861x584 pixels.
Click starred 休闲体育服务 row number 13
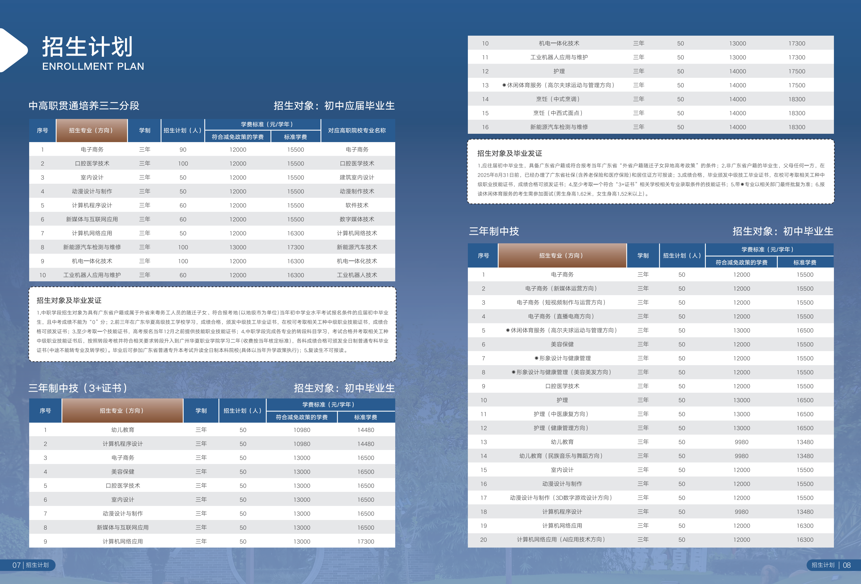point(558,85)
